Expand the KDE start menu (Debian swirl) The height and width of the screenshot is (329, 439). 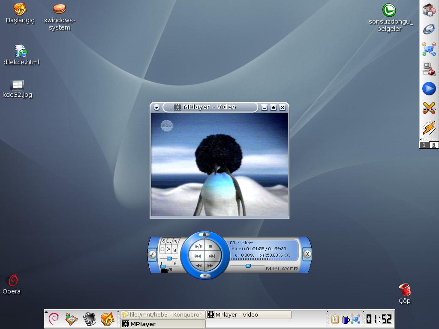(54, 318)
